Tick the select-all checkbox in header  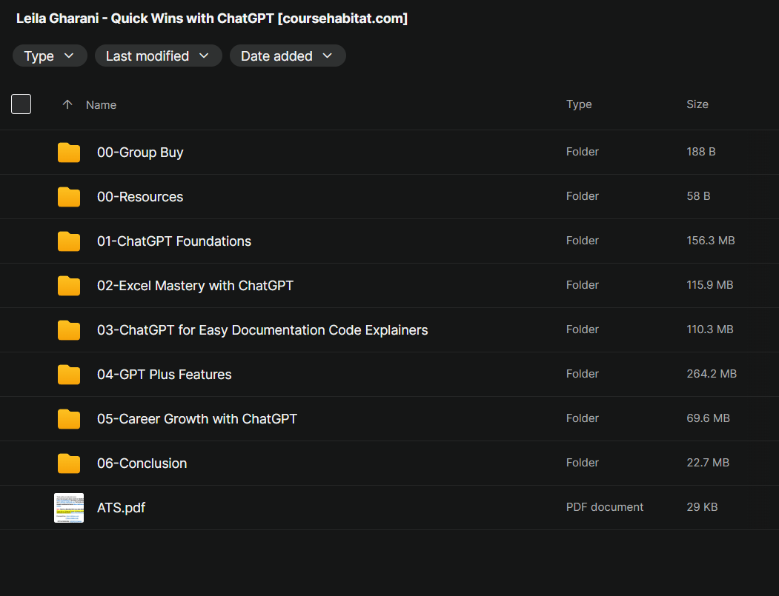[21, 104]
